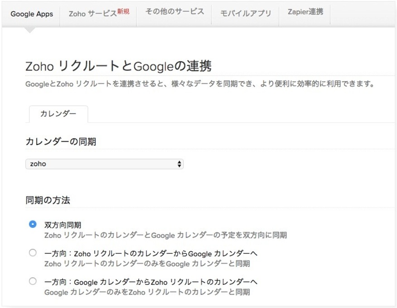Click the red 新規 badge
Screen dimensions: 397x308
coord(123,11)
